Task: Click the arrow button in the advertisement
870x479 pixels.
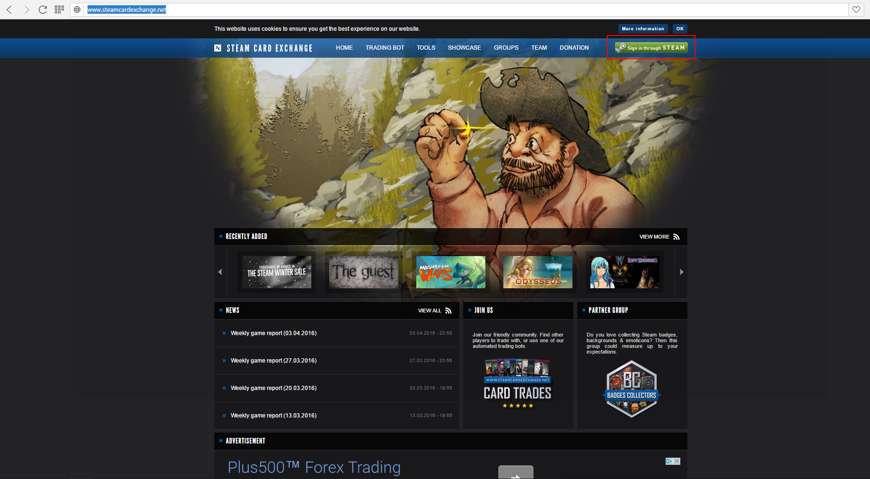Action: pos(516,472)
